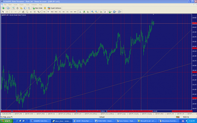The image size is (197, 123).
Task: Click the connection status bars icon
Action: (x=178, y=117)
